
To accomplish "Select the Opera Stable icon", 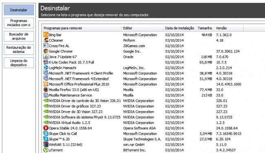I will point(46,128).
